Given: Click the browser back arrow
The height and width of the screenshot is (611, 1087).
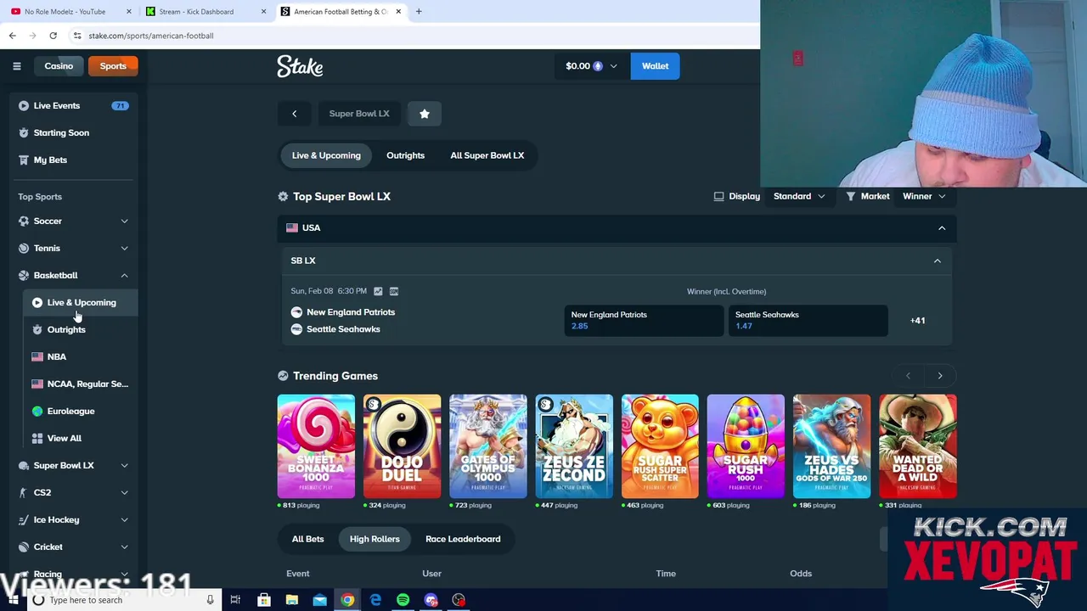Looking at the screenshot, I should coord(12,36).
